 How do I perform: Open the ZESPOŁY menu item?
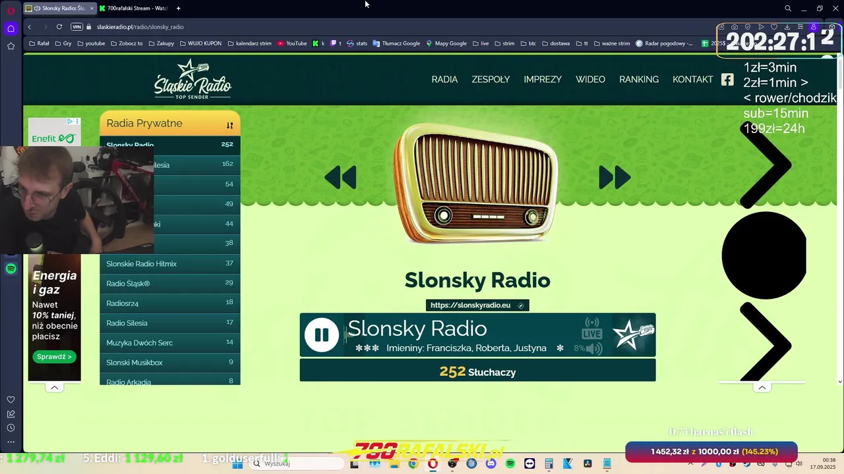click(491, 79)
